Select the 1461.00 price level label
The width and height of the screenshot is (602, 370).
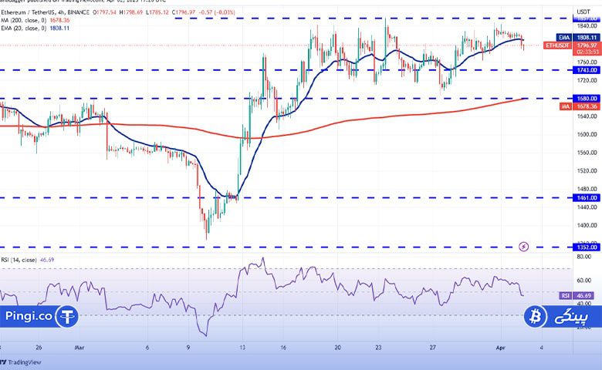click(587, 198)
